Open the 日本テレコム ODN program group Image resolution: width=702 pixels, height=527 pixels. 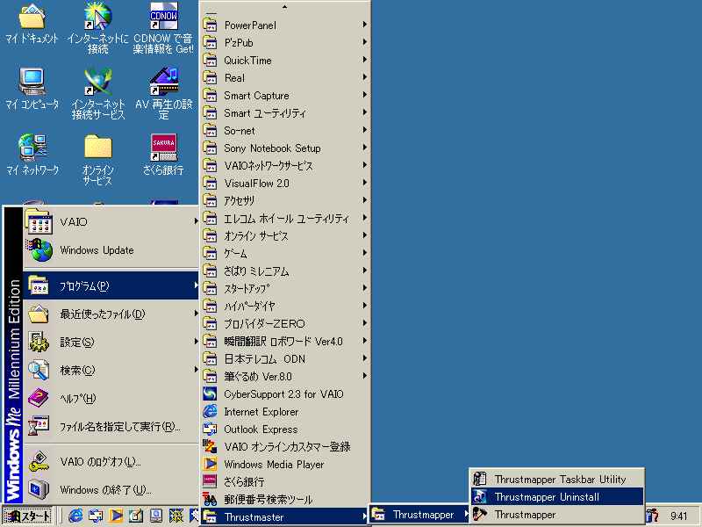click(x=284, y=358)
